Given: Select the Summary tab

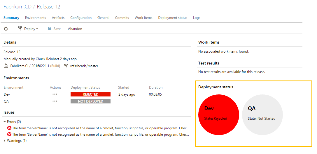Looking at the screenshot, I should point(11,18).
